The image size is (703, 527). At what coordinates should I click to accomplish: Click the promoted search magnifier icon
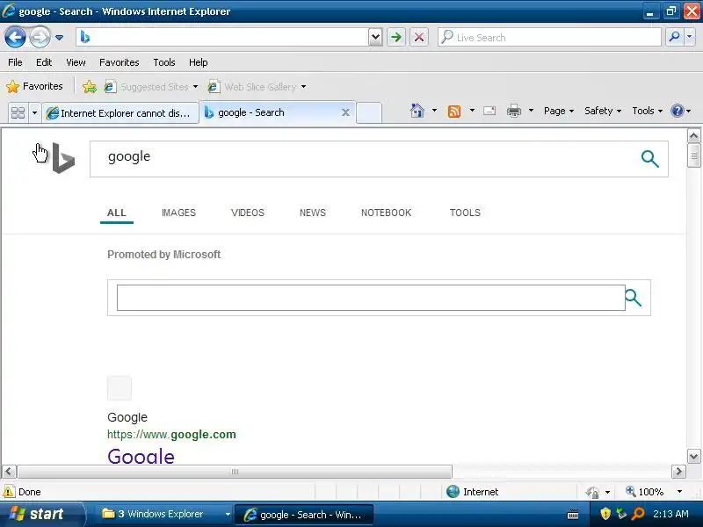(633, 298)
